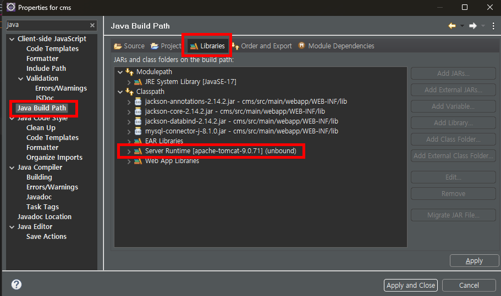The width and height of the screenshot is (501, 296).
Task: Expand mysql-connector-j-8.1.0.jar entry
Action: coord(129,132)
